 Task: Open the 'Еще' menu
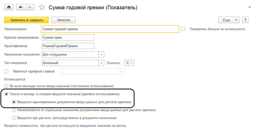pyautogui.click(x=229, y=20)
